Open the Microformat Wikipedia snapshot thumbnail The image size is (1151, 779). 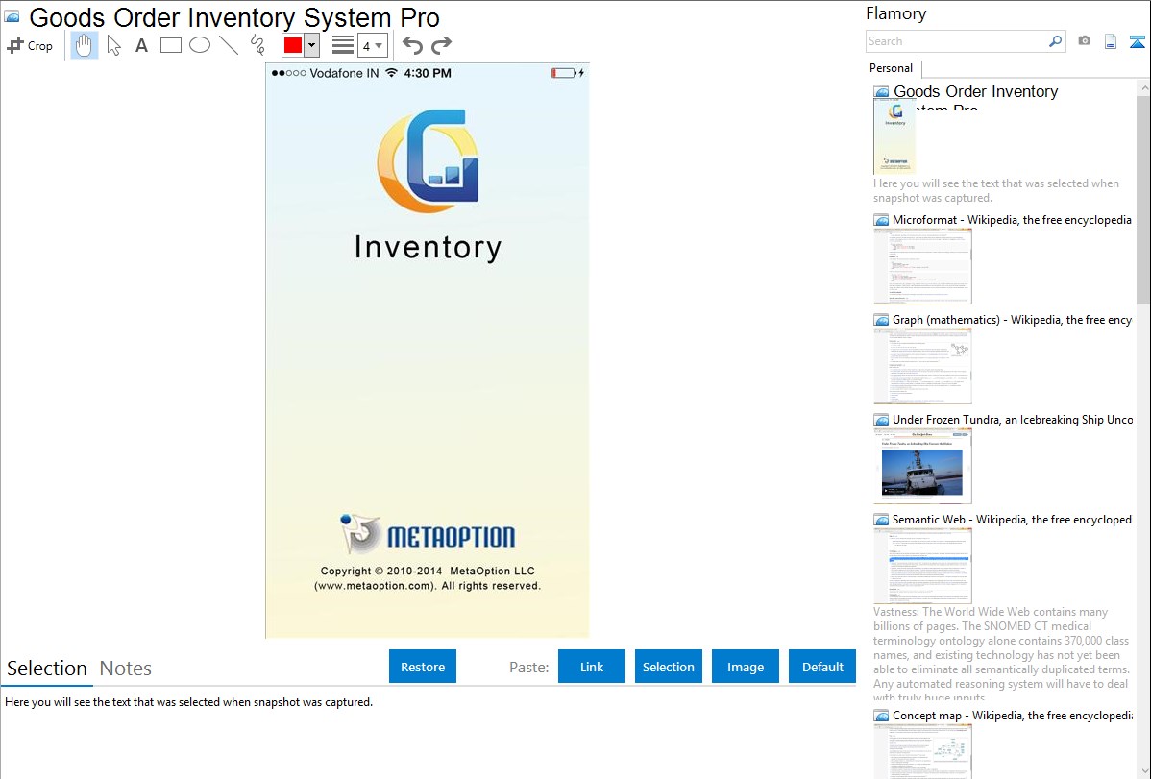coord(922,266)
